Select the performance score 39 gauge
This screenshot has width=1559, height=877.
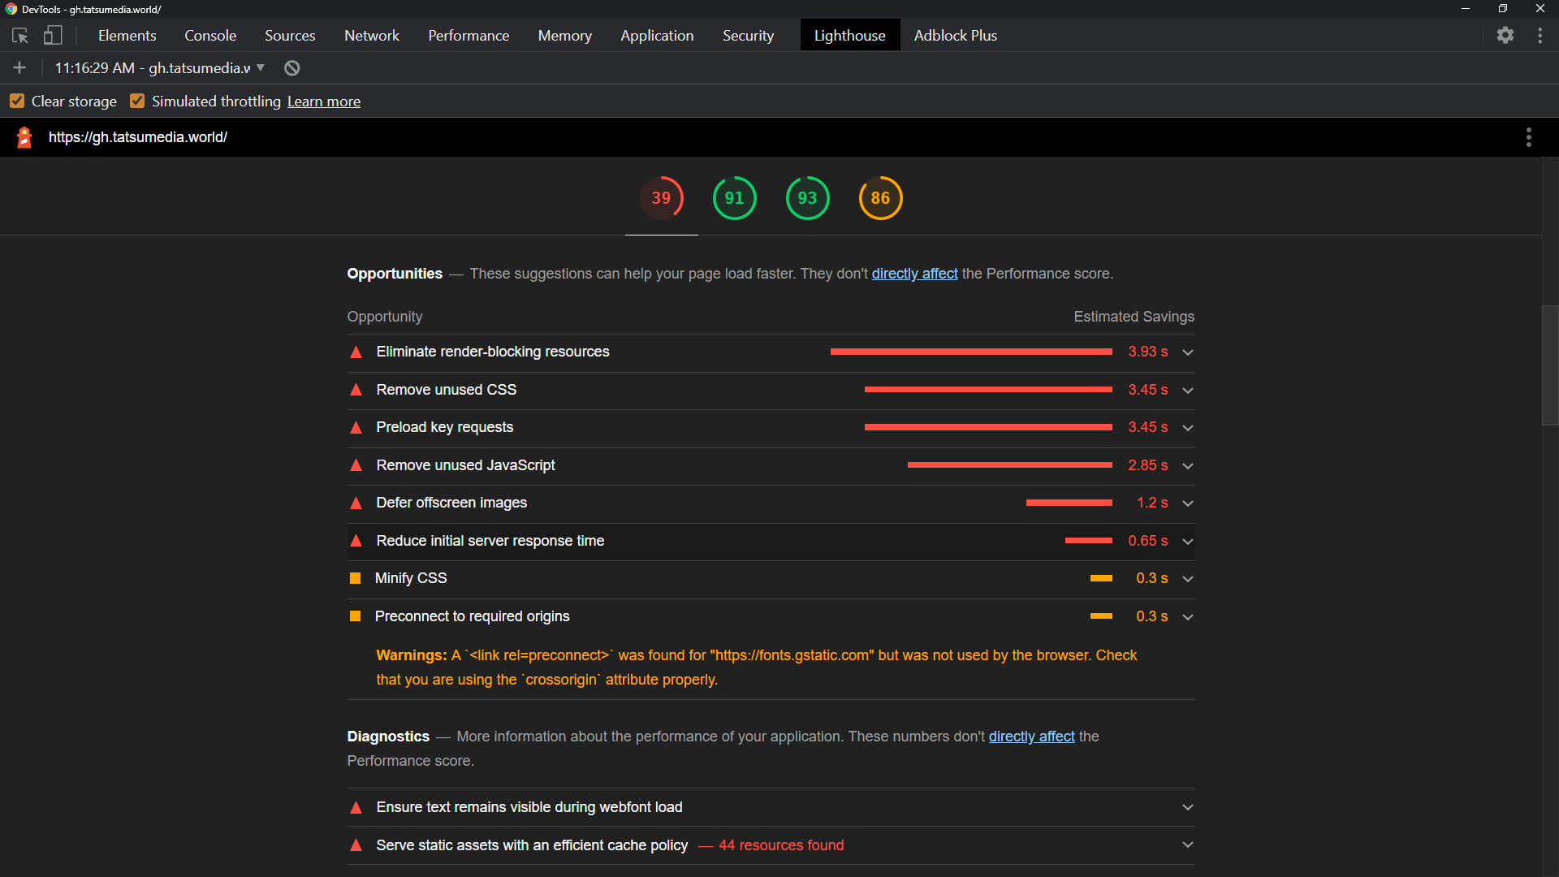[661, 198]
